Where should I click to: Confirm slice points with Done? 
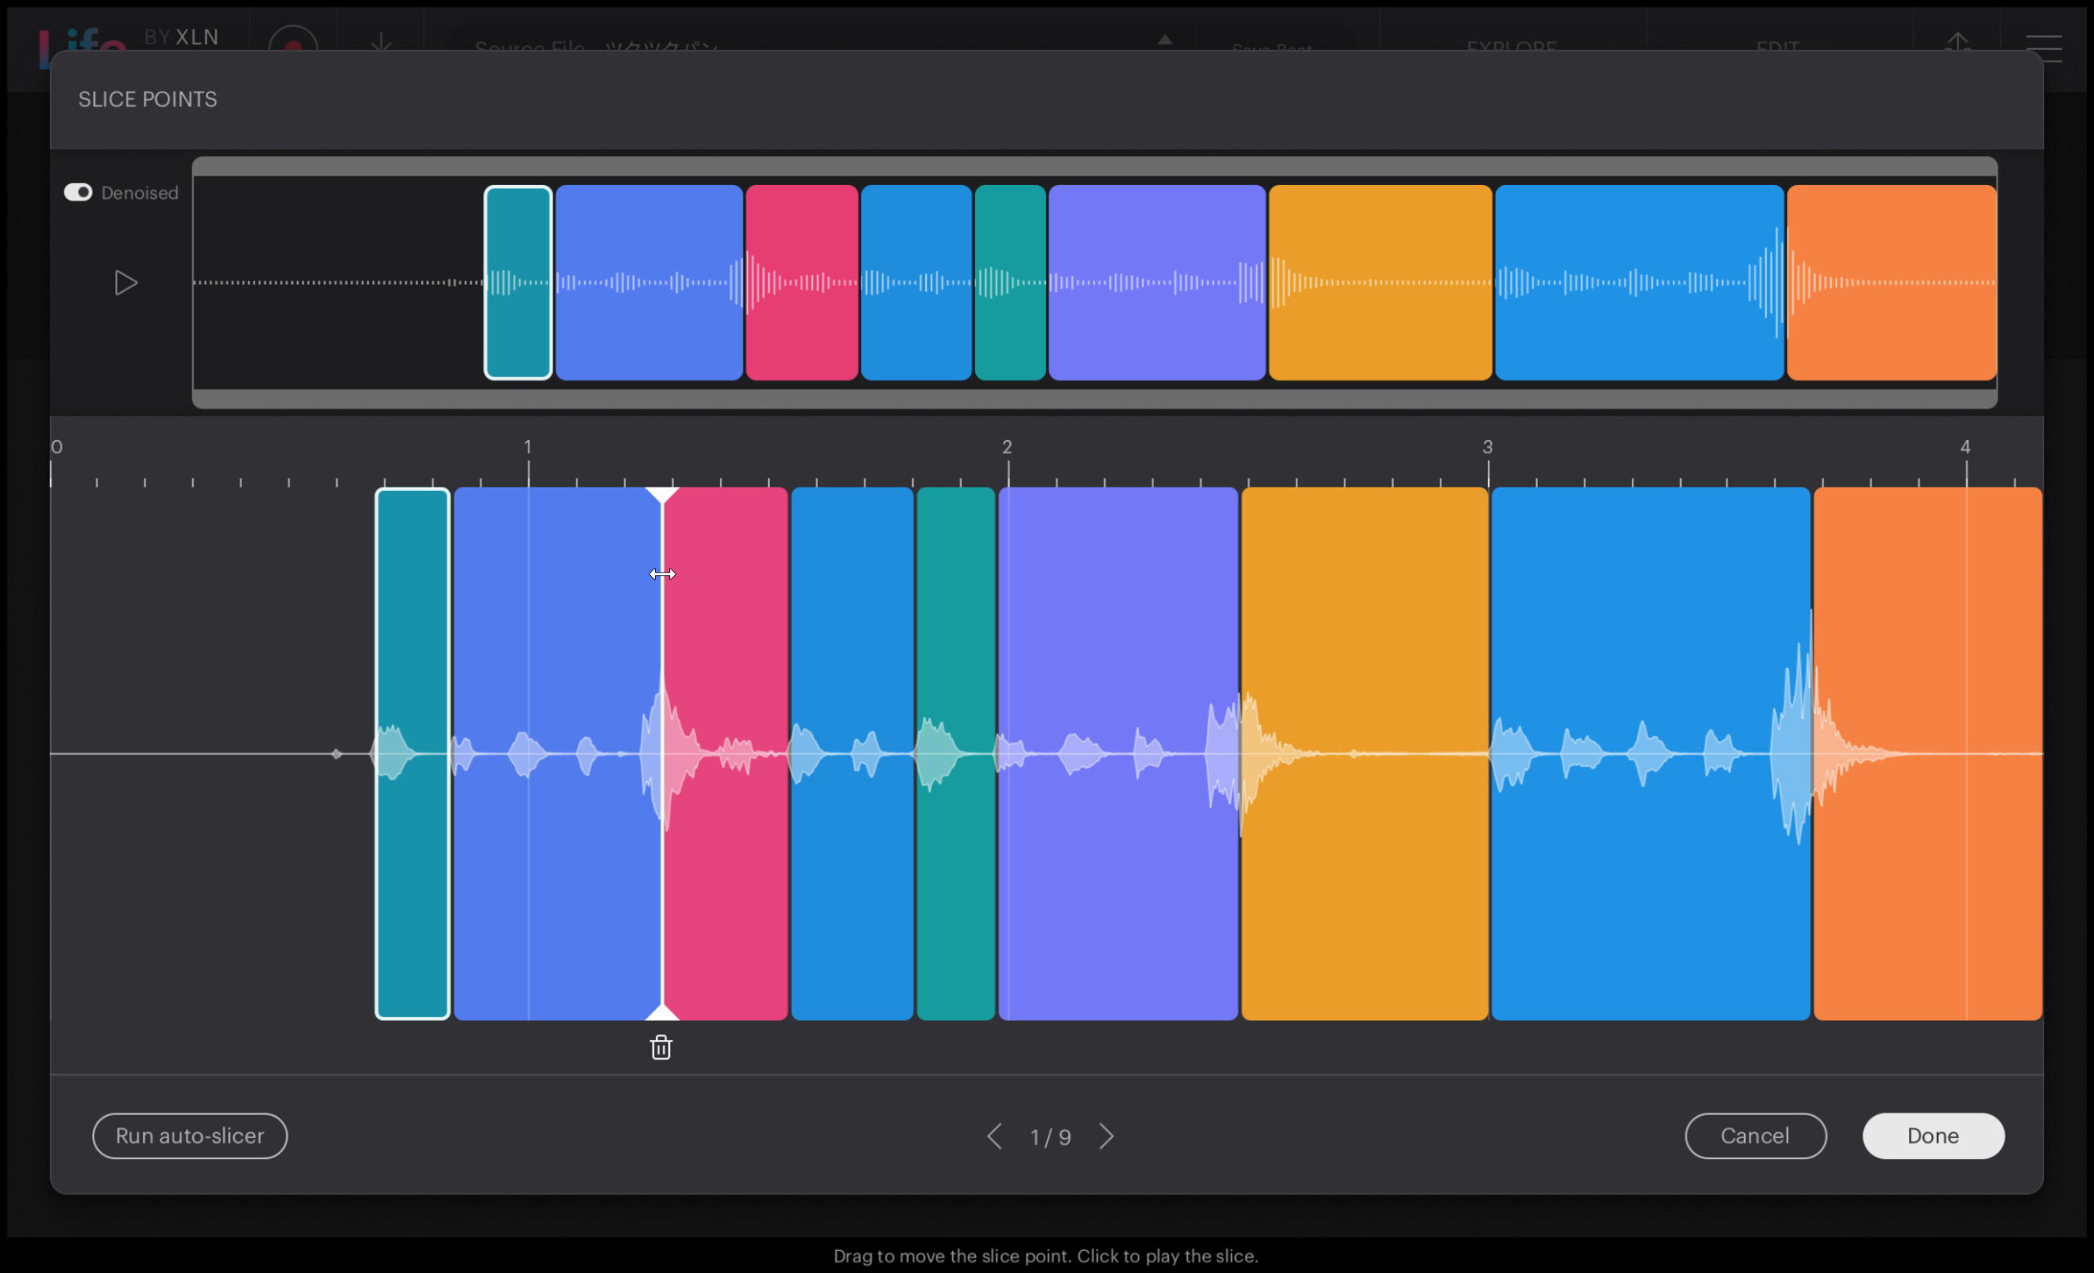(1933, 1136)
